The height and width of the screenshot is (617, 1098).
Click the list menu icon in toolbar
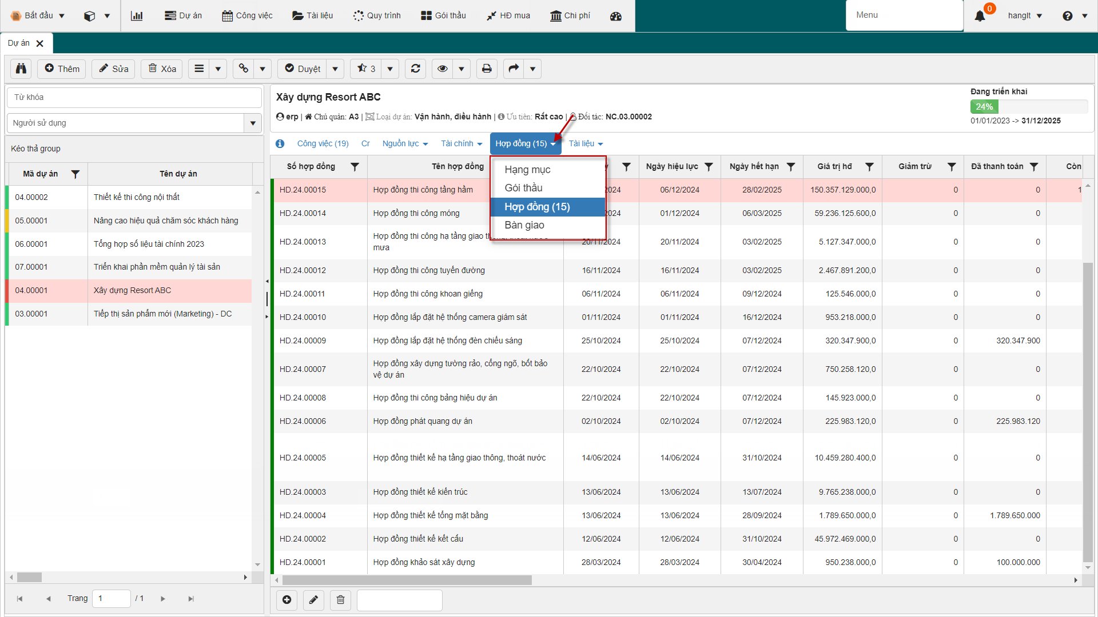(x=198, y=69)
